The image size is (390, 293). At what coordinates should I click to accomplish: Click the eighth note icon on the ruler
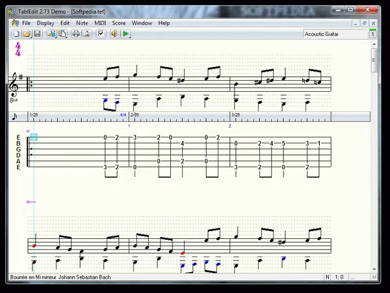15,117
